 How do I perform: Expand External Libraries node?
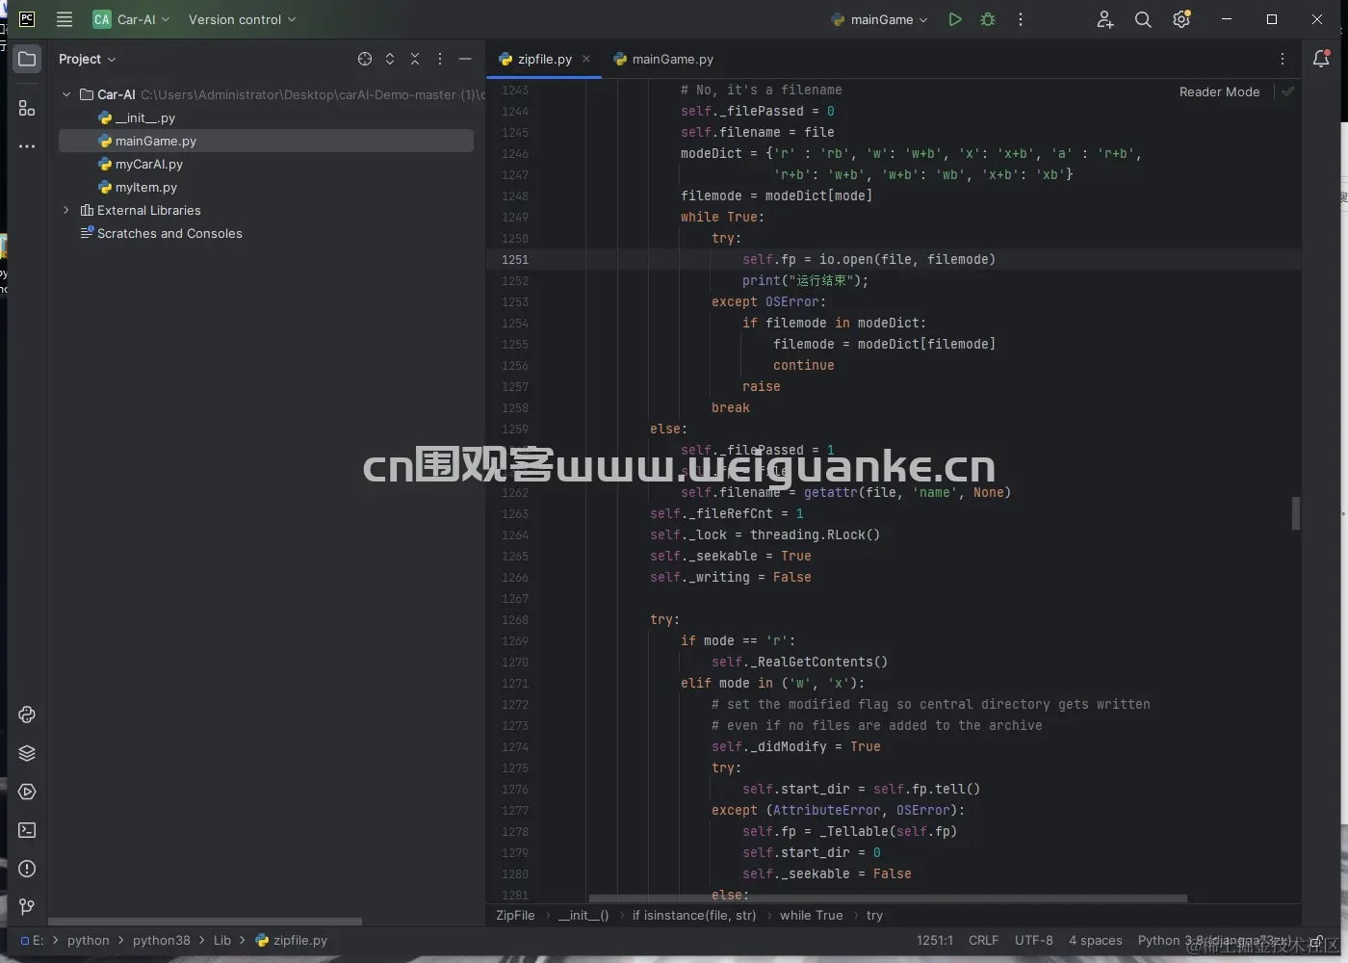(x=66, y=210)
